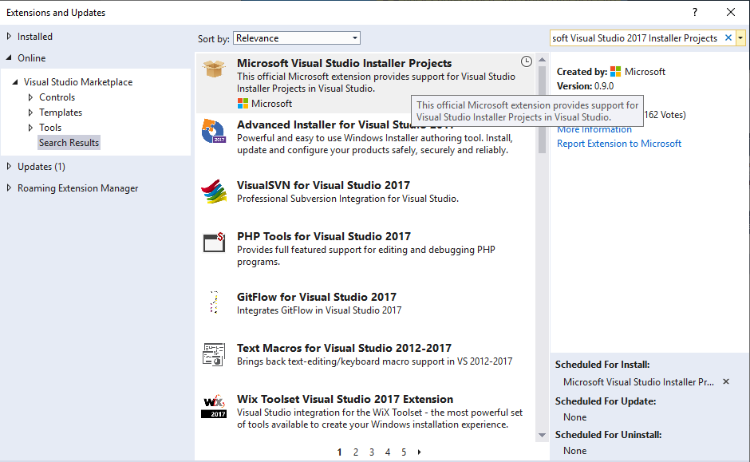Select Microsoft Visual Studio Installer Projects title

click(345, 63)
